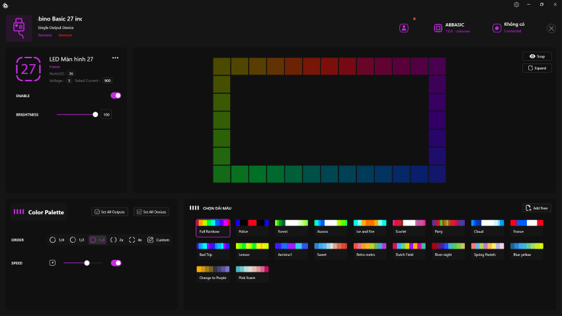562x316 pixels.
Task: Open settings gear in title bar
Action: pos(516,5)
